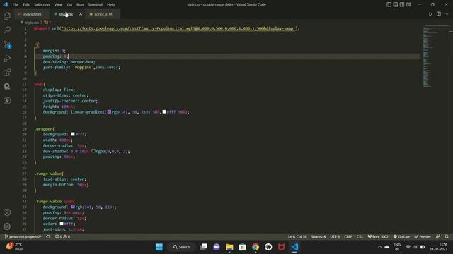Open the Manage gear icon
The width and height of the screenshot is (453, 254).
pos(7,226)
